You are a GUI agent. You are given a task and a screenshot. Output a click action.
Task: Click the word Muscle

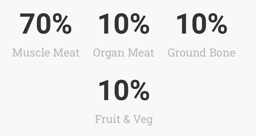tap(31, 53)
